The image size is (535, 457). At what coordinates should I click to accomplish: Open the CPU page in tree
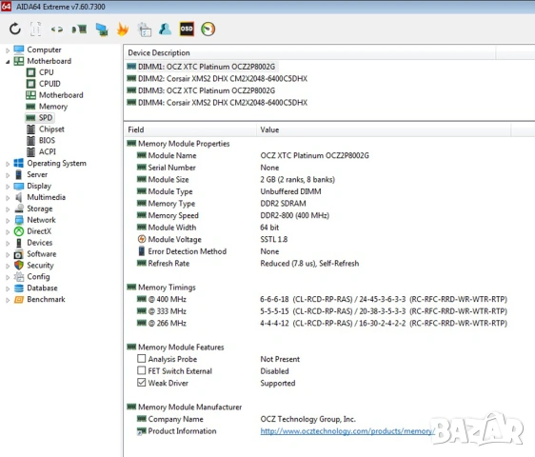pyautogui.click(x=46, y=72)
